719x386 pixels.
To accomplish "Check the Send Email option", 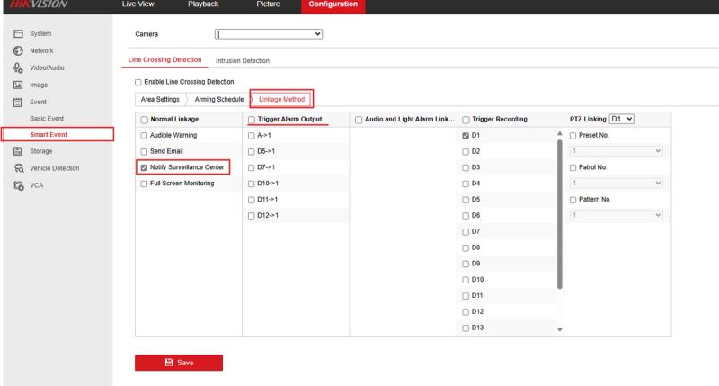I will click(144, 152).
